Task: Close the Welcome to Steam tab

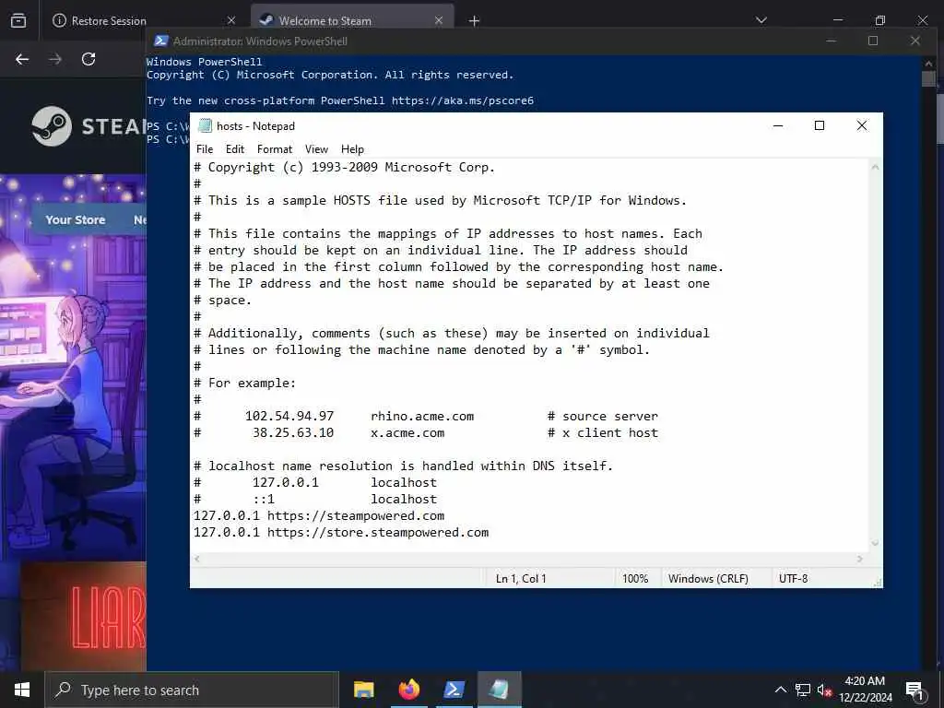Action: [439, 20]
